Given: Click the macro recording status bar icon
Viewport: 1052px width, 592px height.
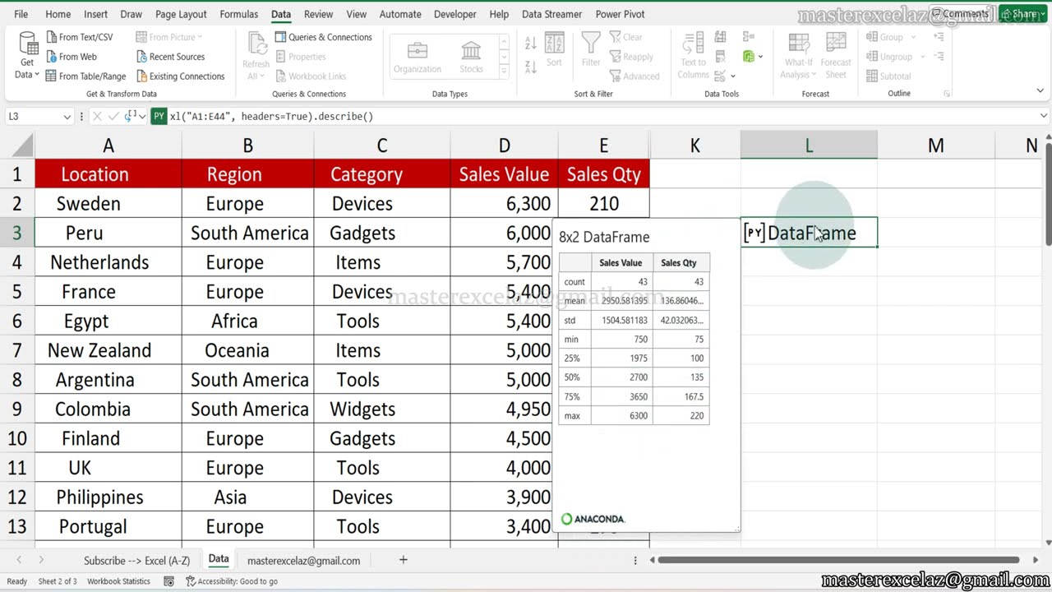Looking at the screenshot, I should point(168,581).
